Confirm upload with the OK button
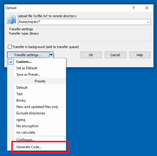Viewport: 157px width, 156px height. pyautogui.click(x=91, y=55)
